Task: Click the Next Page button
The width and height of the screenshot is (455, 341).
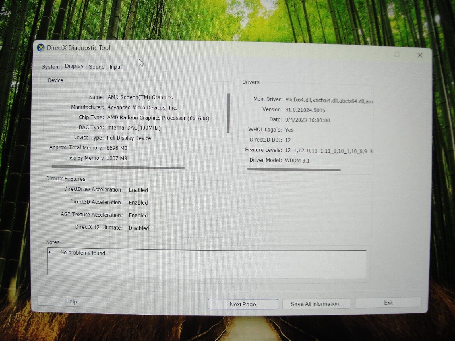Action: click(243, 304)
